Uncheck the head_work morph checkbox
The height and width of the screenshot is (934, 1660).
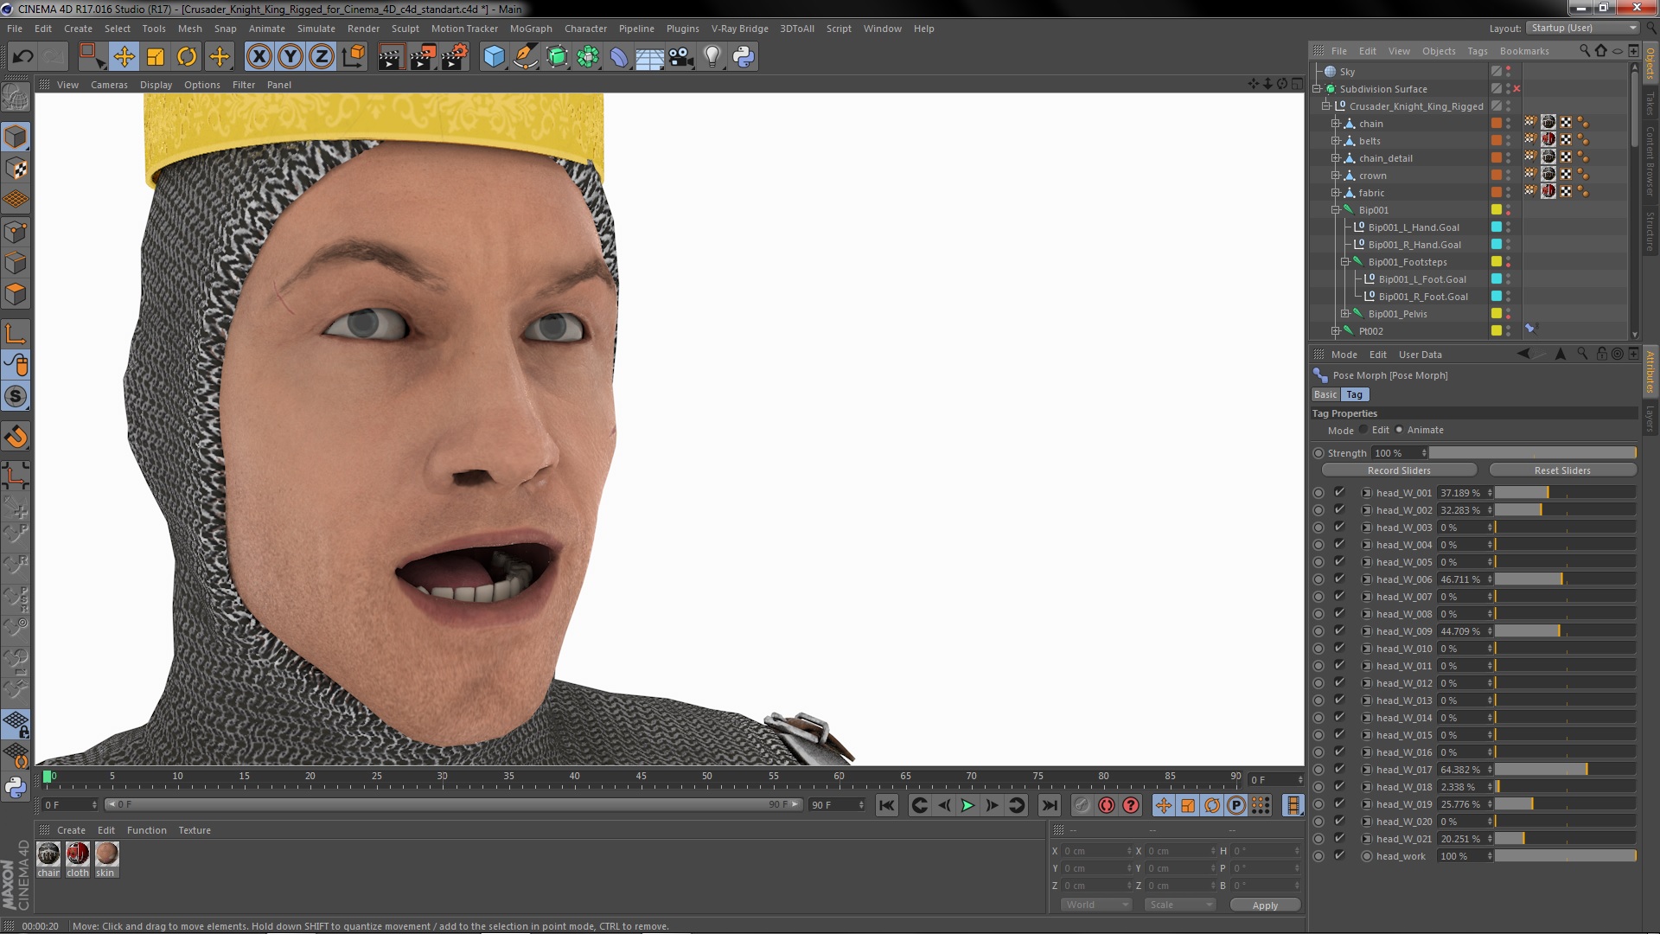[1339, 856]
